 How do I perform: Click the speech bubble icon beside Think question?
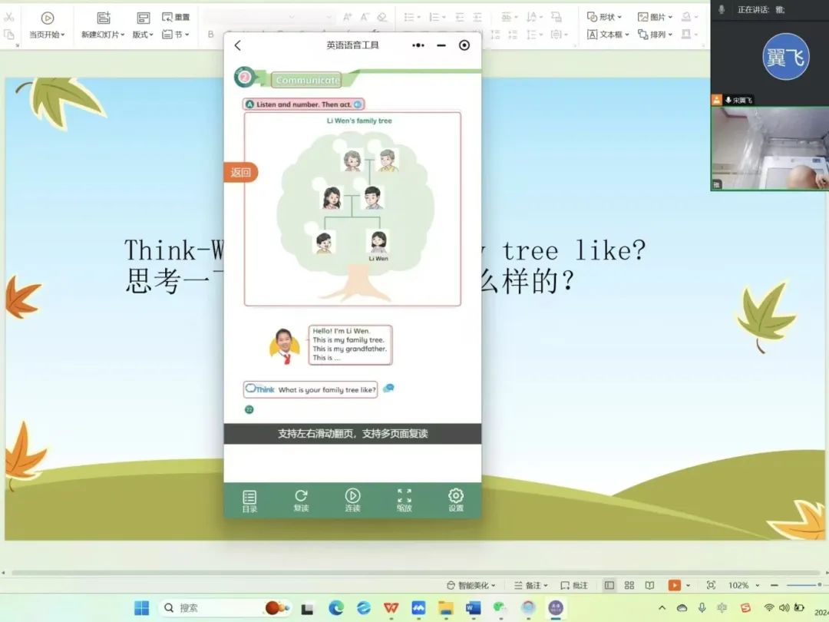point(388,389)
